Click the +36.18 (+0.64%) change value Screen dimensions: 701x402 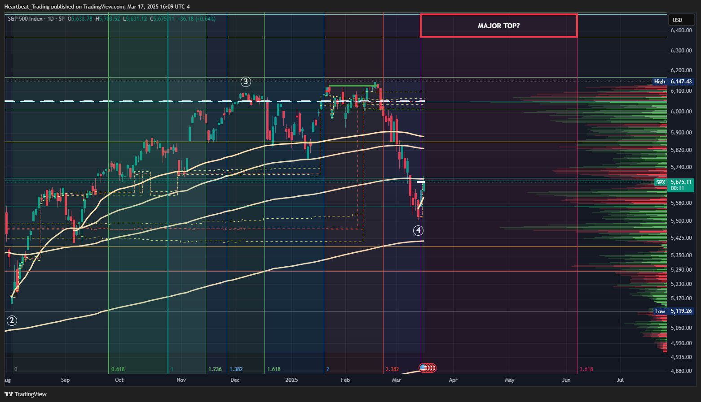197,19
